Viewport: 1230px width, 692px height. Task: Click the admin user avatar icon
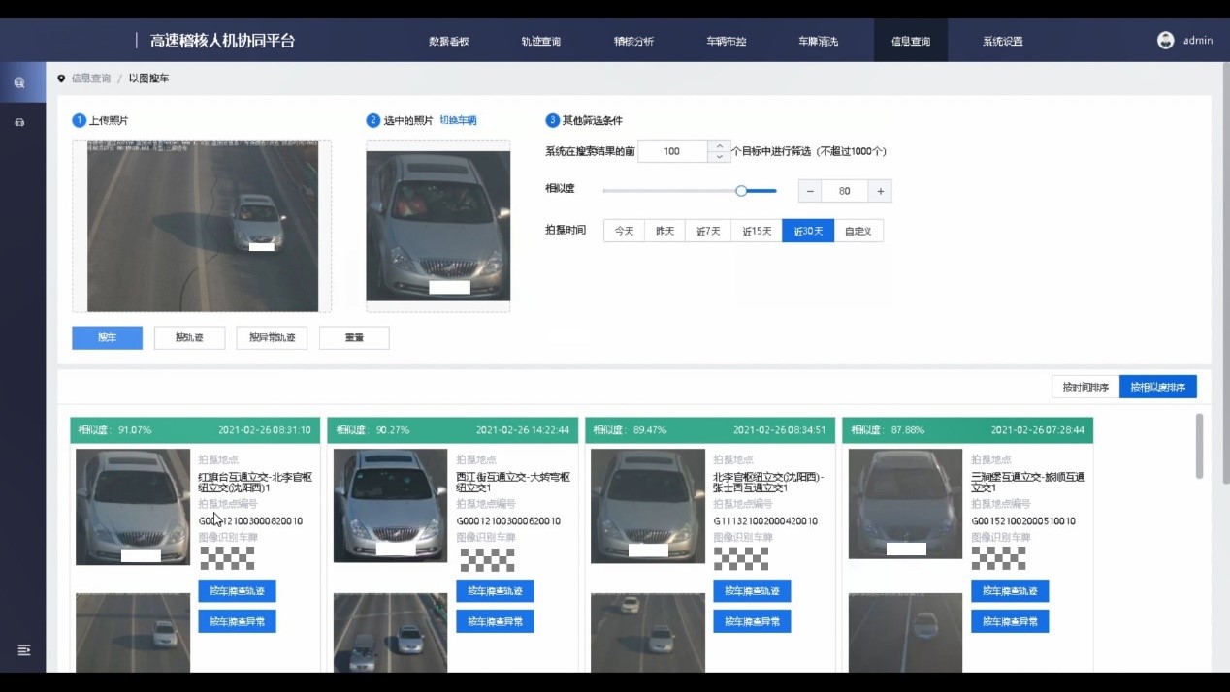coord(1165,41)
